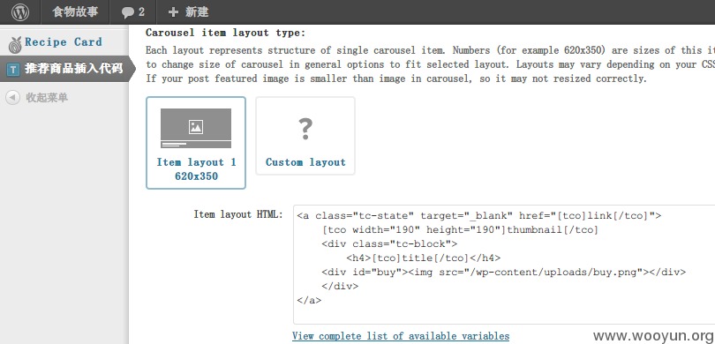Select 推荐商品插入代码 in sidebar
This screenshot has width=715, height=344.
tap(64, 70)
